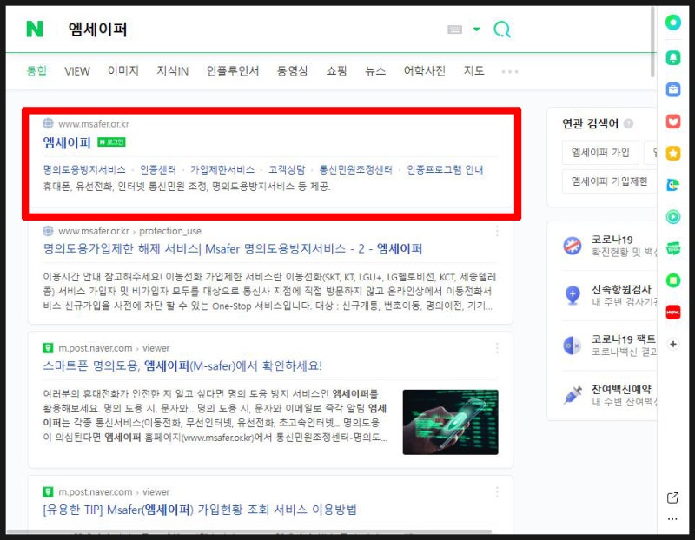Open 스마트폰 명의도용 엠세이퍼 post title
This screenshot has width=695, height=540.
[182, 365]
